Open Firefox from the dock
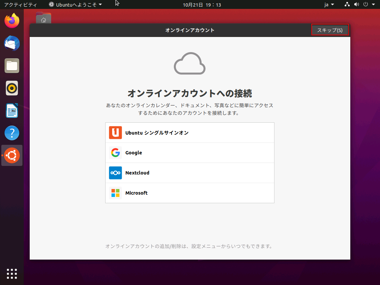380x285 pixels. [x=12, y=20]
